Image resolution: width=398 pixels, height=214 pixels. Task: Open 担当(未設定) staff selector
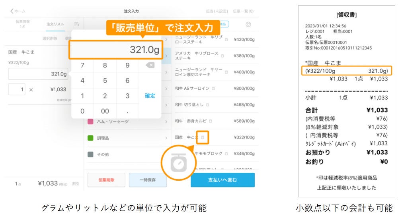click(217, 11)
